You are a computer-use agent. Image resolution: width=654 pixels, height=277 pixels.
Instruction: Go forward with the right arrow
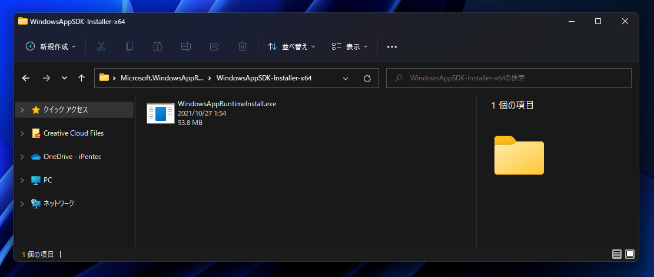[x=47, y=78]
